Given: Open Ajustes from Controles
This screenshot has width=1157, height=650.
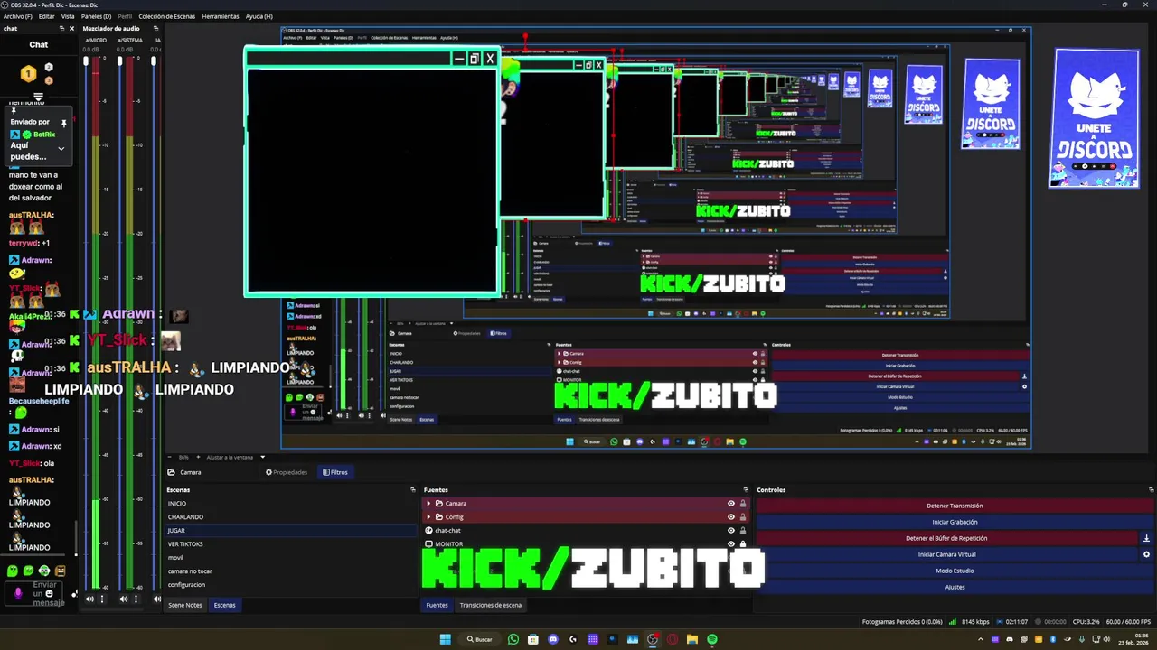Looking at the screenshot, I should click(955, 587).
